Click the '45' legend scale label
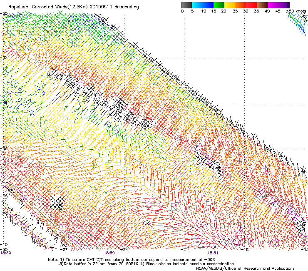This screenshot has width=308, height=271. pos(278,11)
